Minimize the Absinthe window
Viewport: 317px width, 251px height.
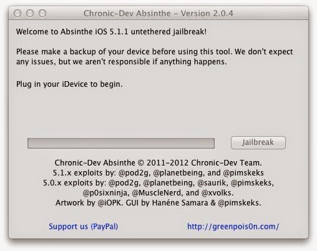point(30,13)
